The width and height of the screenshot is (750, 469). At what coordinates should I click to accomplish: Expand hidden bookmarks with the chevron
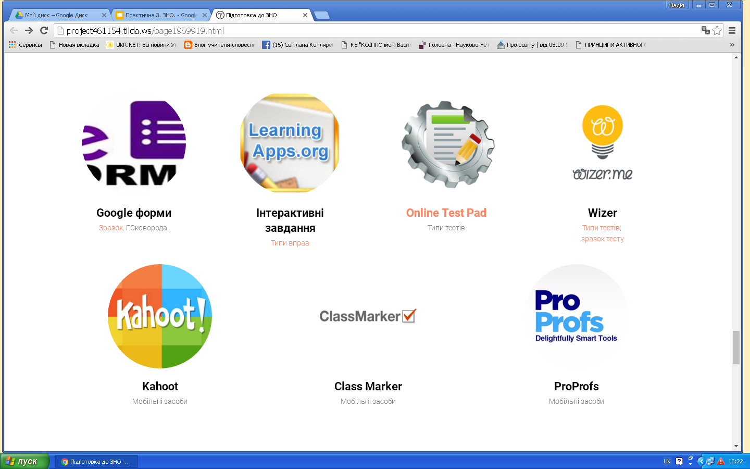[x=732, y=45]
